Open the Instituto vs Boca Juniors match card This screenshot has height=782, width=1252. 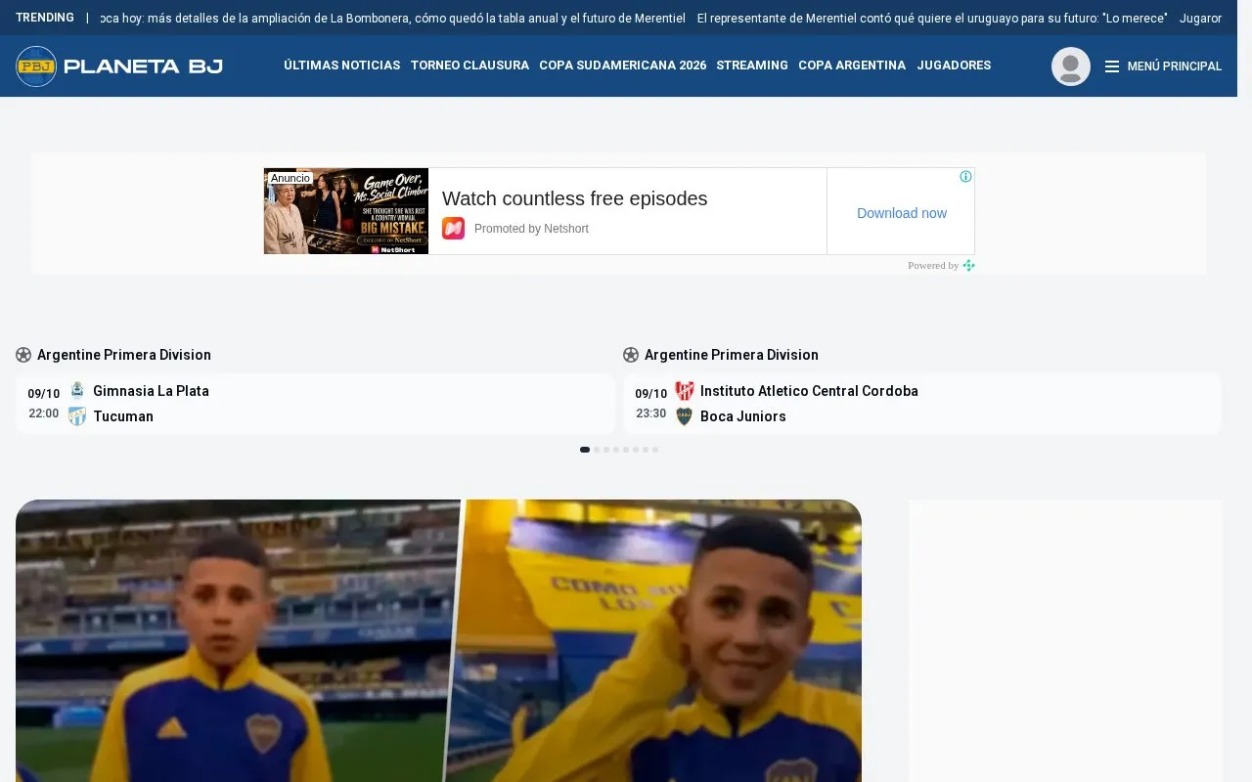coord(922,404)
